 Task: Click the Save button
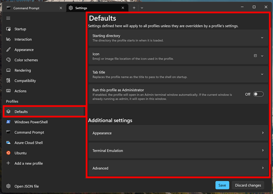[x=222, y=185]
